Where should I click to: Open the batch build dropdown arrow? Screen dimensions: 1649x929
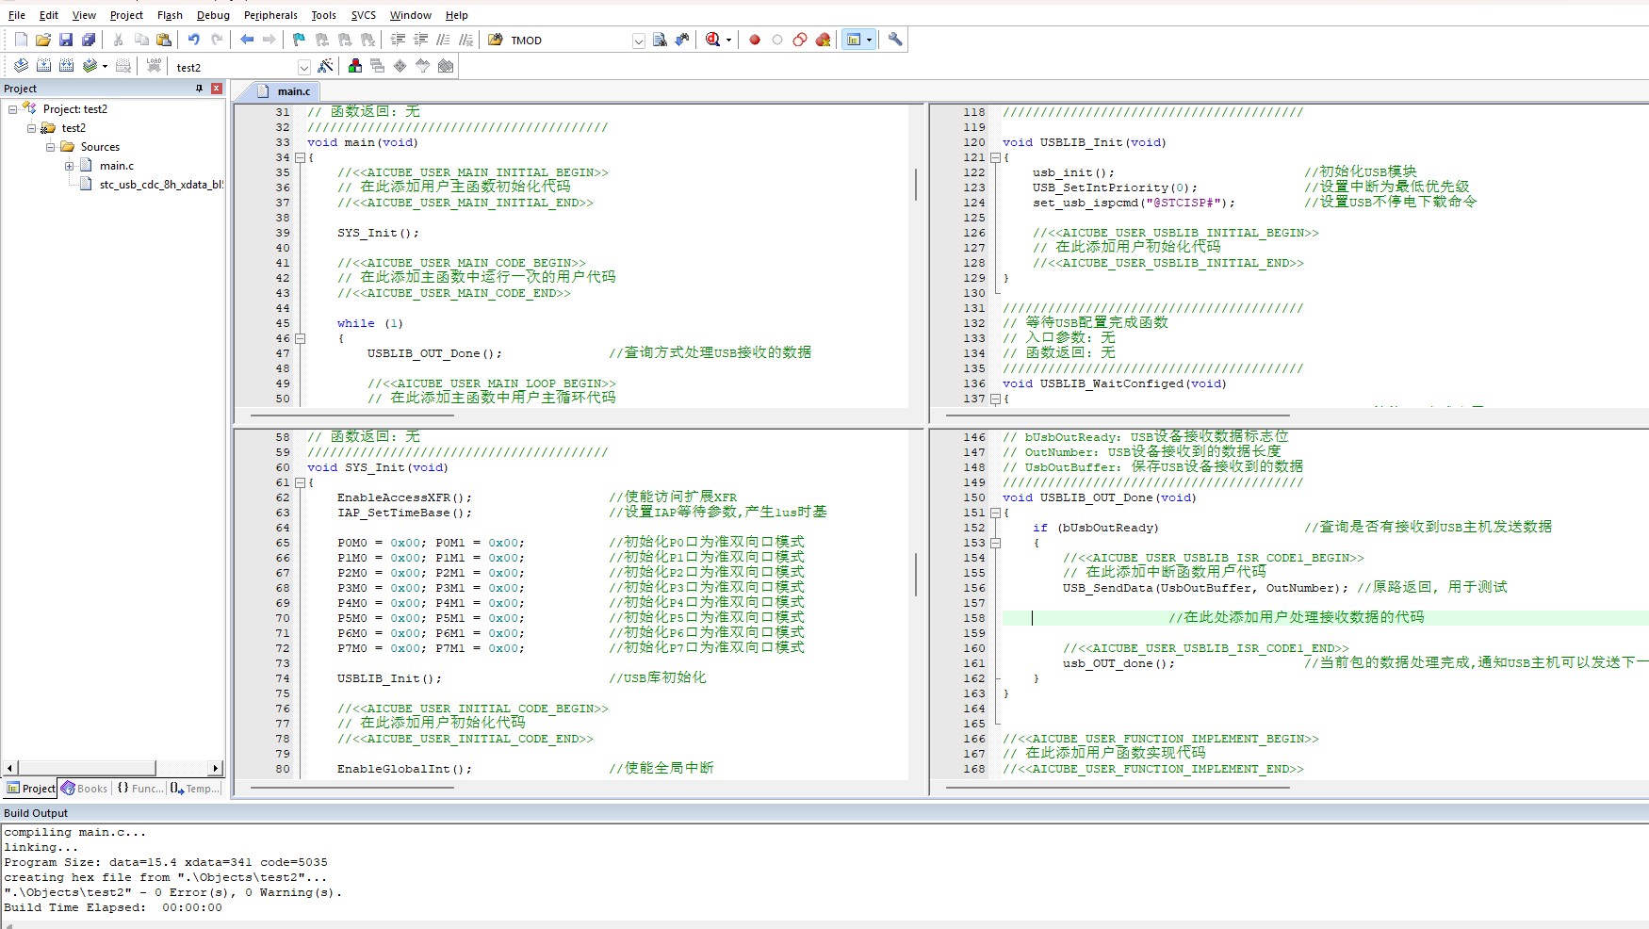click(x=105, y=66)
